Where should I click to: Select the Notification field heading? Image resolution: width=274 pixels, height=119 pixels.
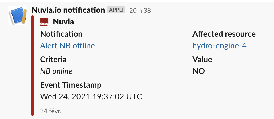pyautogui.click(x=61, y=34)
